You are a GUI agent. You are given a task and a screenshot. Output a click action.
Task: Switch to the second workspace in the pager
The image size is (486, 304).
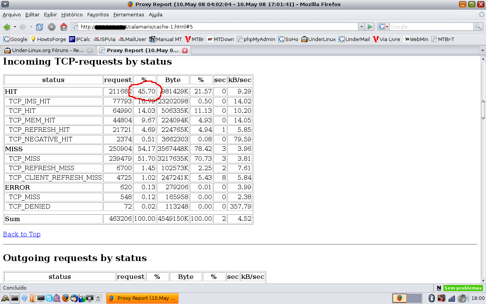point(415,298)
